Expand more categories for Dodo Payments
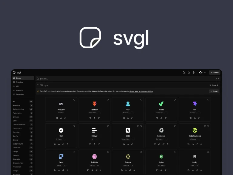This screenshot has width=233, height=175. coord(199,139)
